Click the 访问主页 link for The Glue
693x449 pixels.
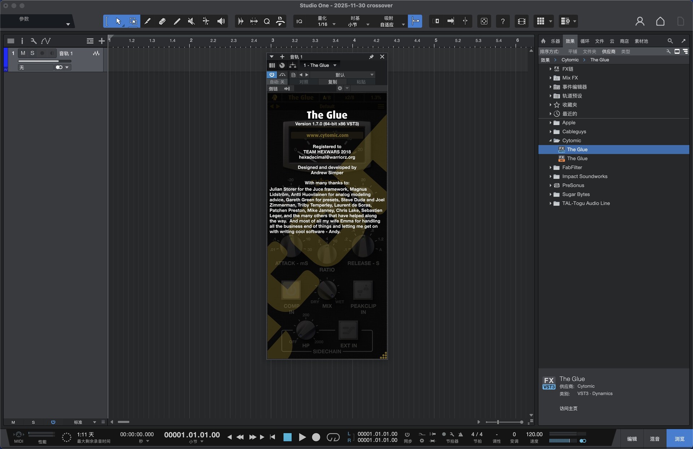(x=568, y=409)
